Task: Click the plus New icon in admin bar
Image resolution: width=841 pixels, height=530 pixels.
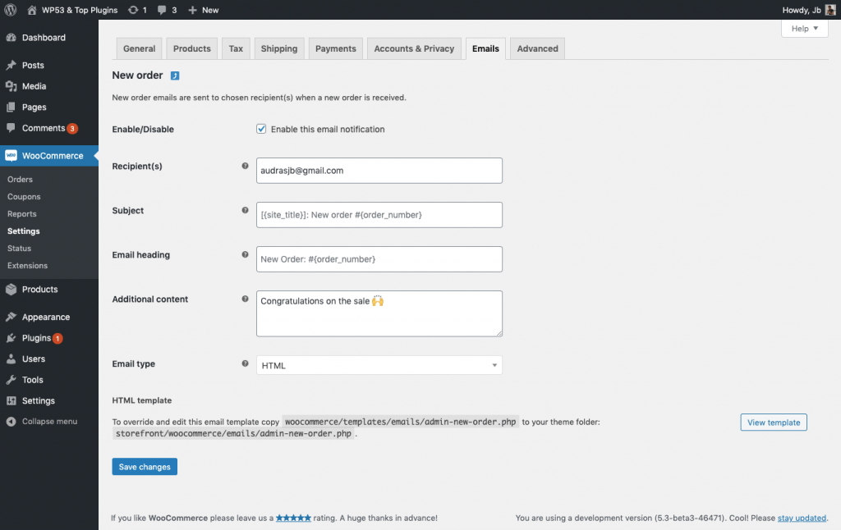Action: click(x=192, y=10)
